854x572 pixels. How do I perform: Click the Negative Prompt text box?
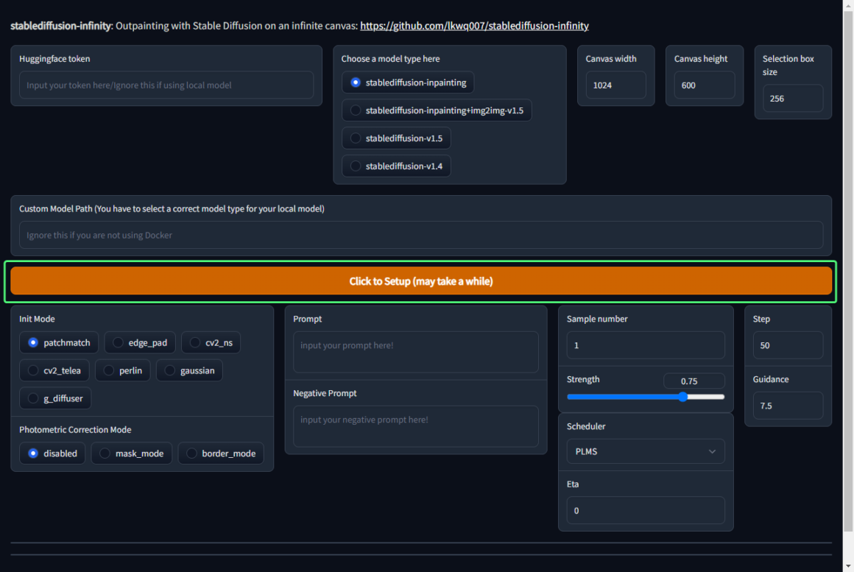415,426
